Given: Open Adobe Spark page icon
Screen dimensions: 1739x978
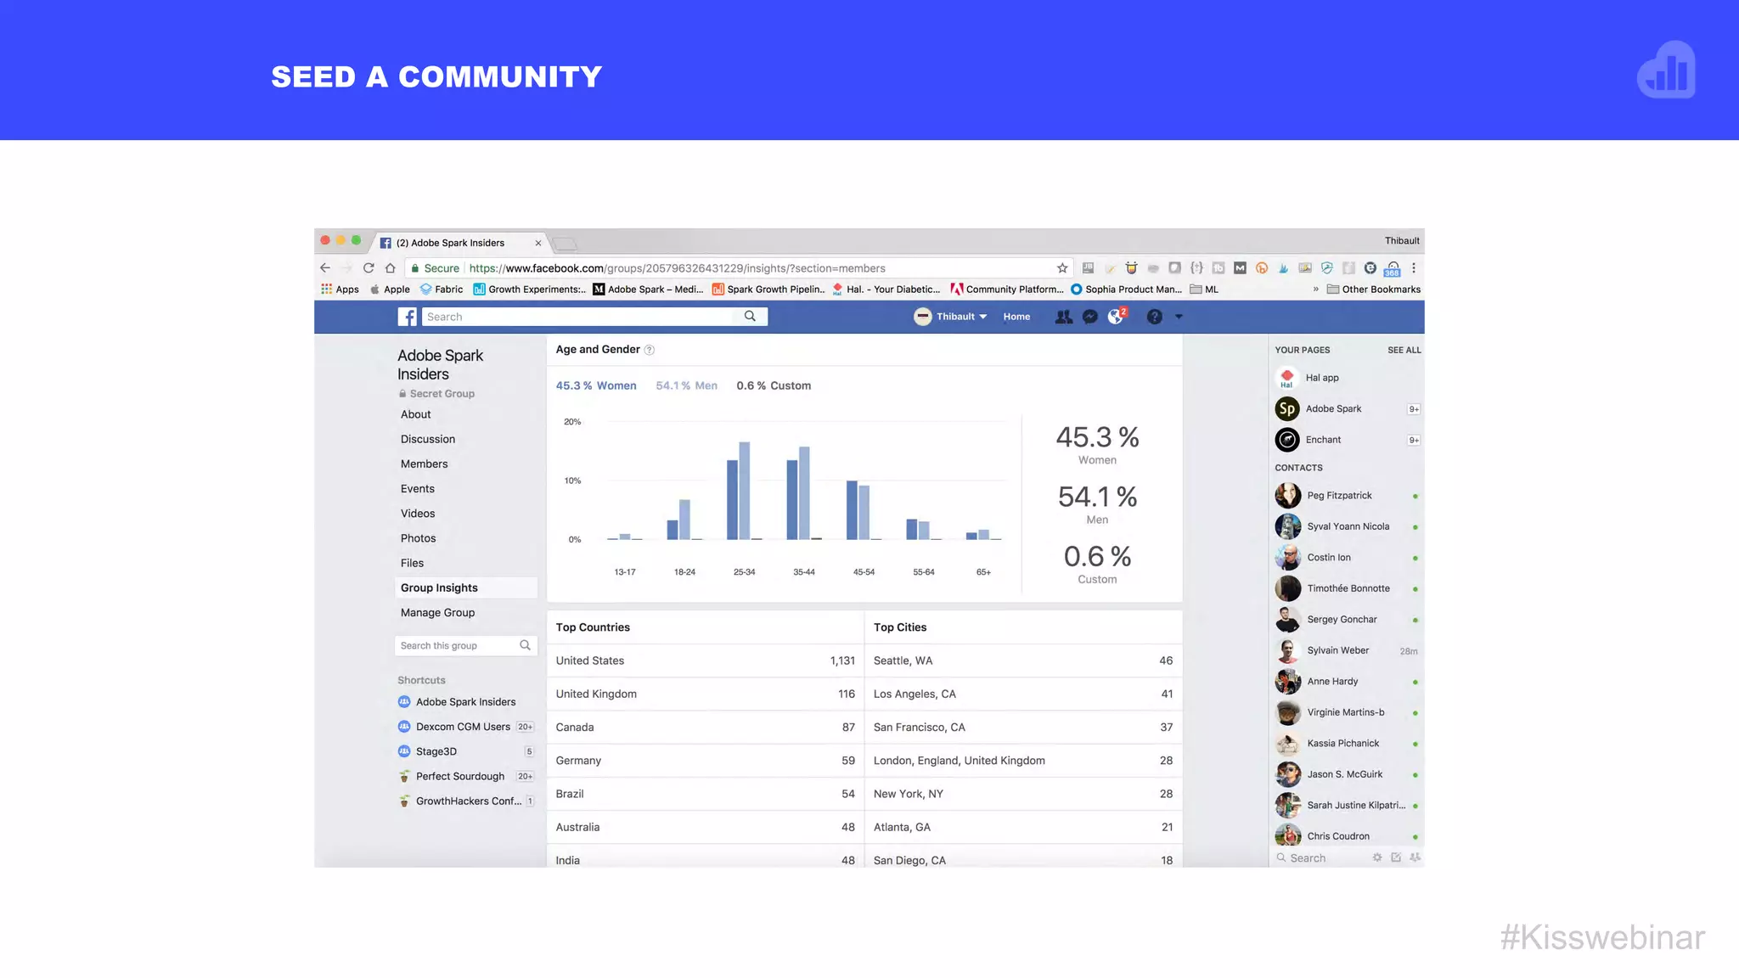Looking at the screenshot, I should click(1287, 409).
